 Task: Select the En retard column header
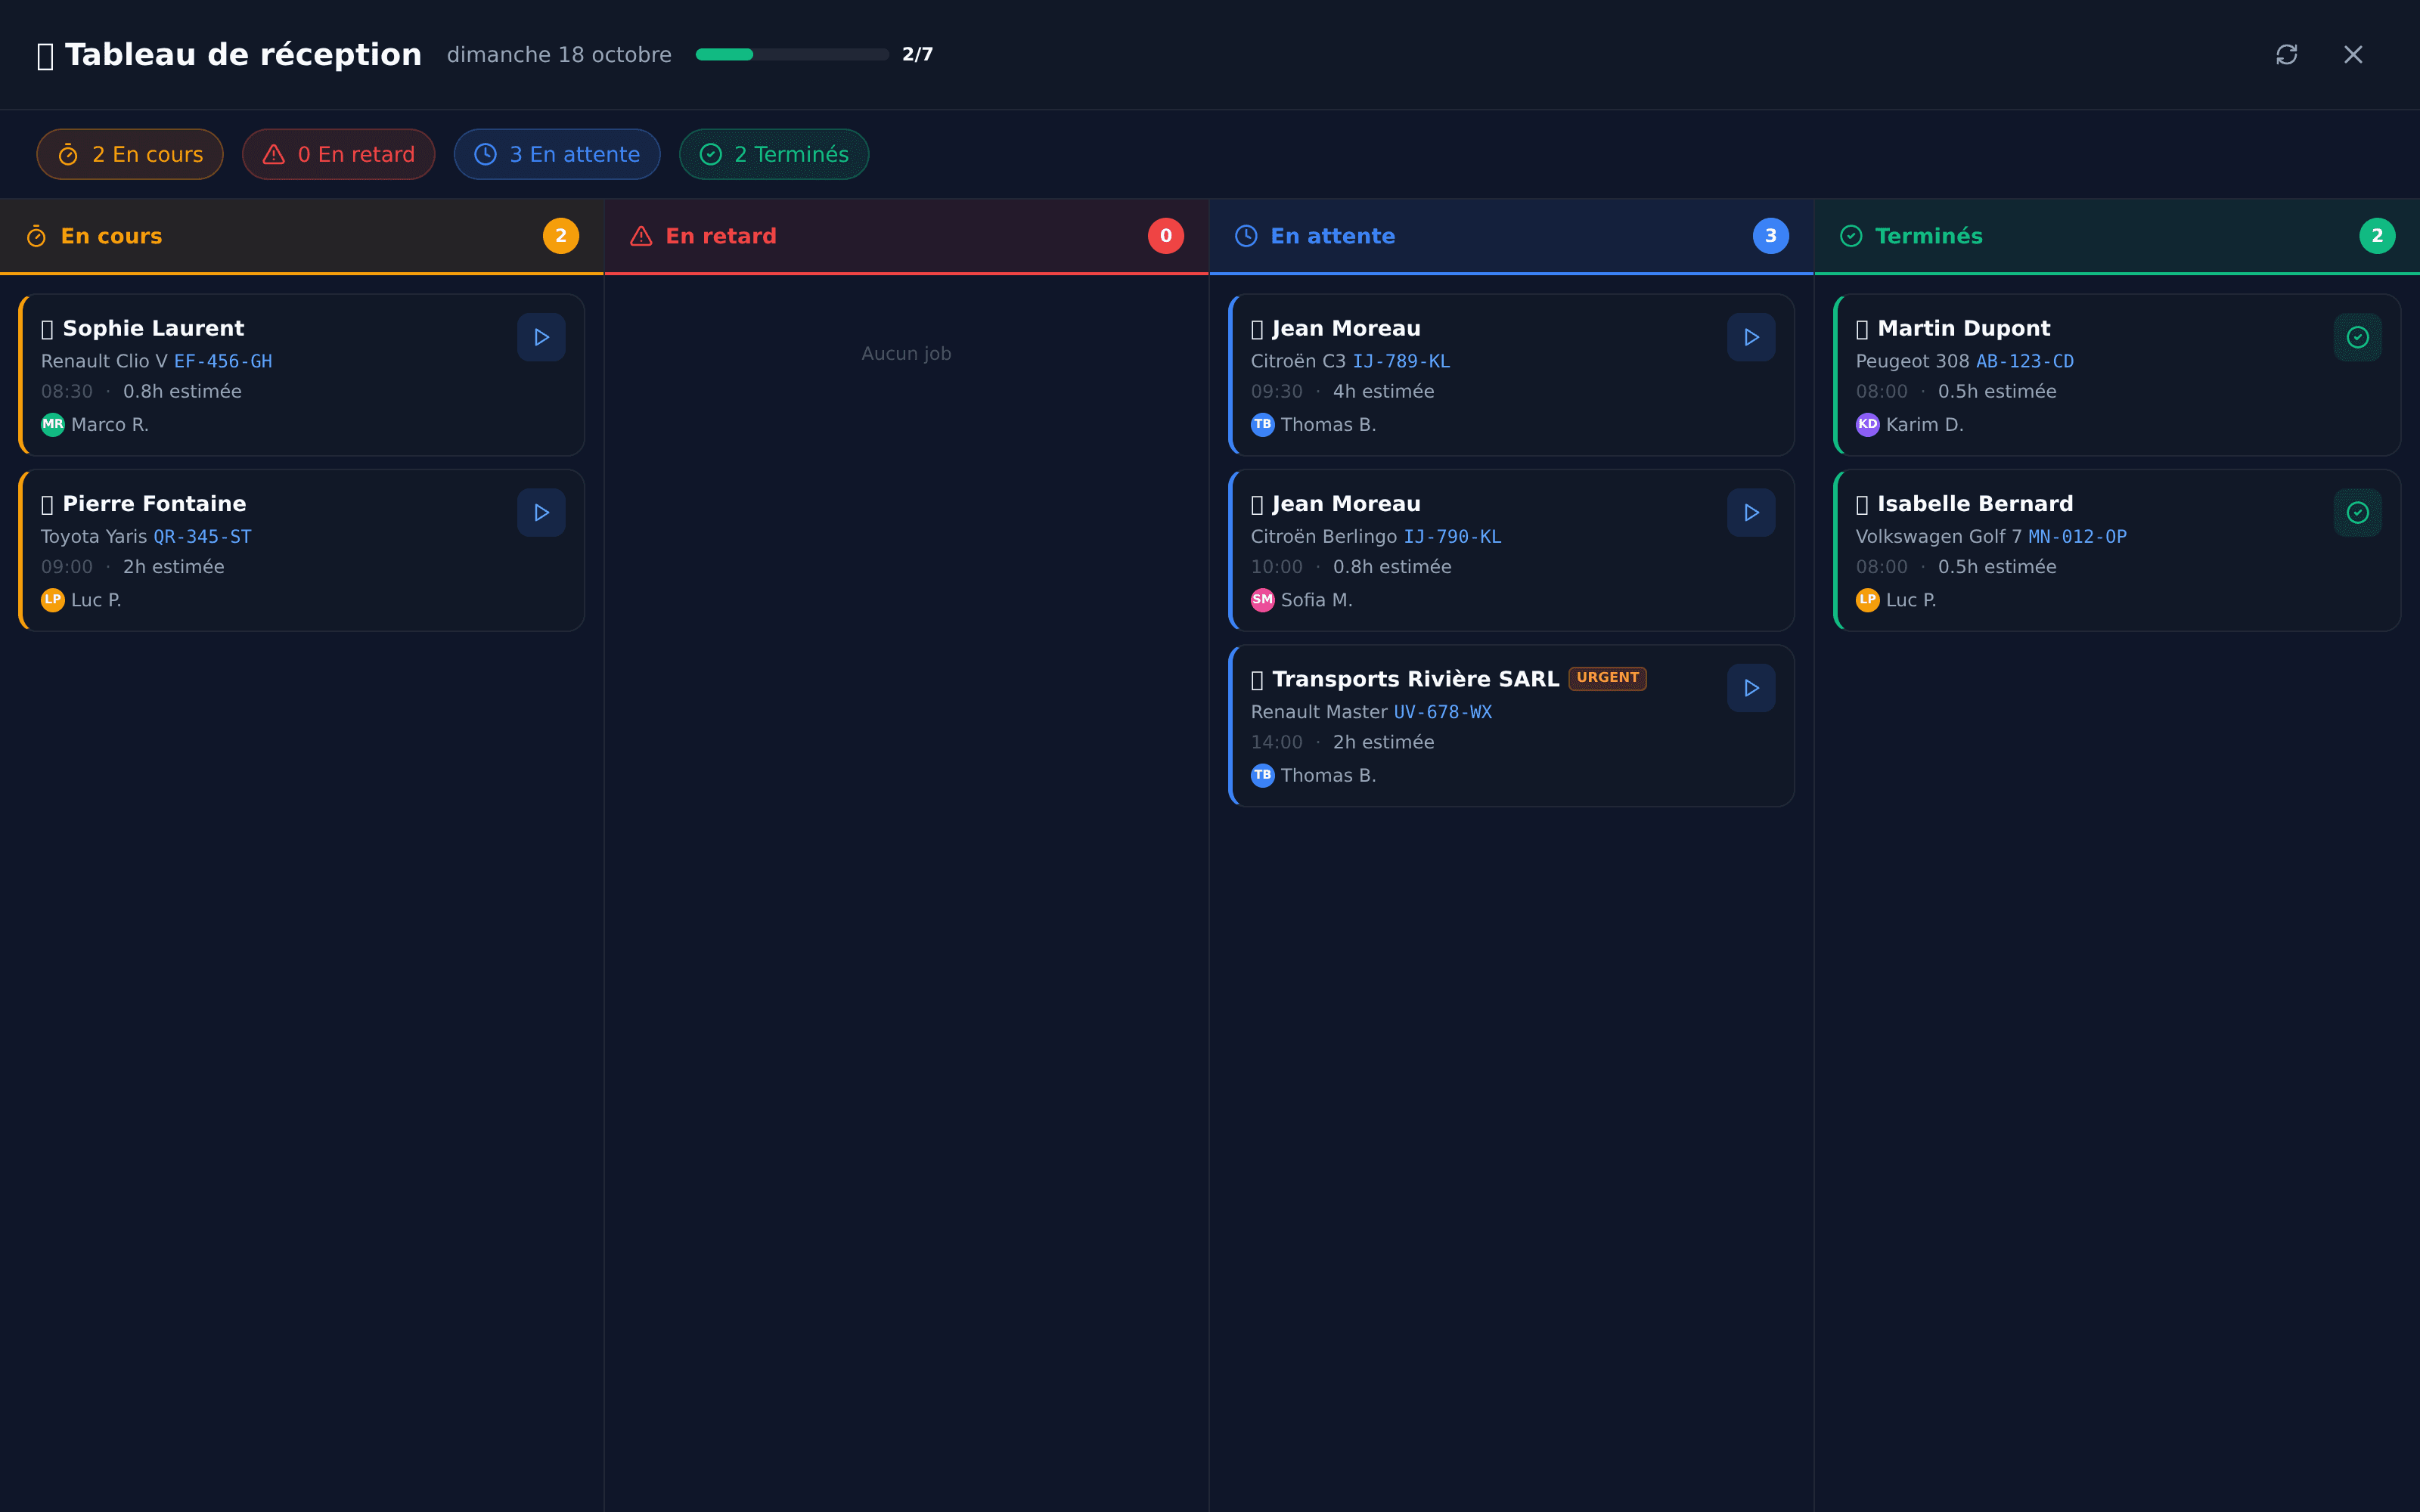[907, 236]
